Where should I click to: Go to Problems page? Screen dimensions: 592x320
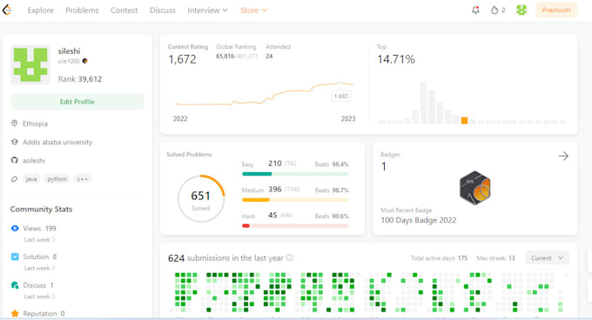tap(82, 10)
